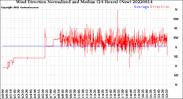Click the 01:45 time axis label
183x99 pixels.
pos(15,94)
